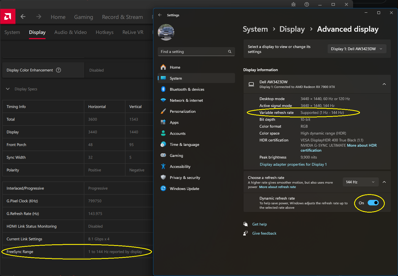The image size is (398, 276).
Task: Open AMD Software help question mark icon
Action: (x=307, y=4)
